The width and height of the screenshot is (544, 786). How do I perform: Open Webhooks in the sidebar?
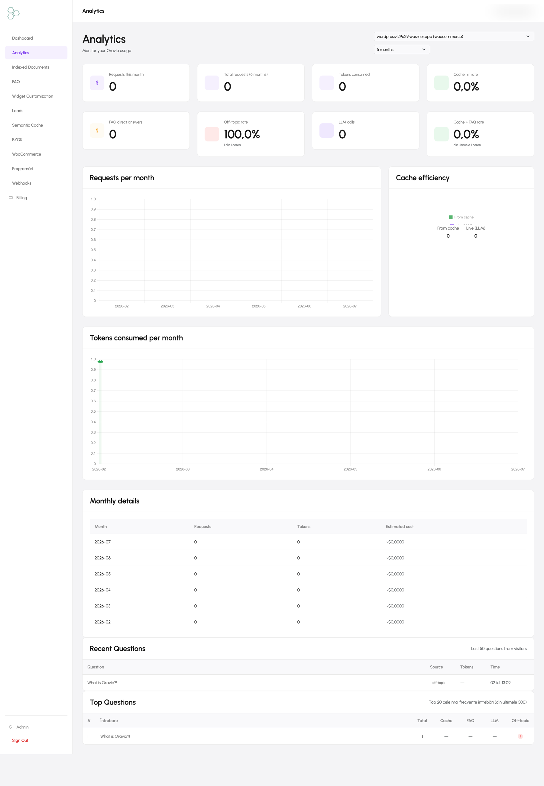(x=36, y=183)
